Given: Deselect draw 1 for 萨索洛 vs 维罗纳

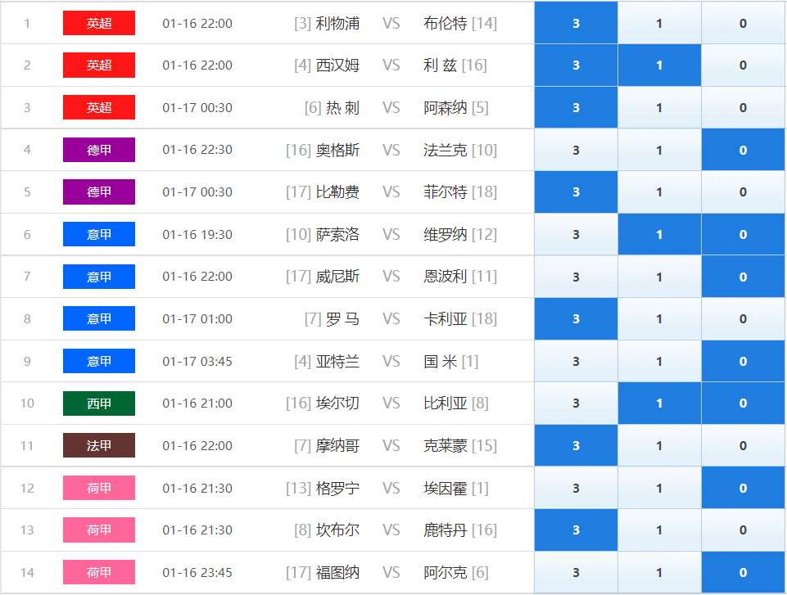Looking at the screenshot, I should [659, 234].
